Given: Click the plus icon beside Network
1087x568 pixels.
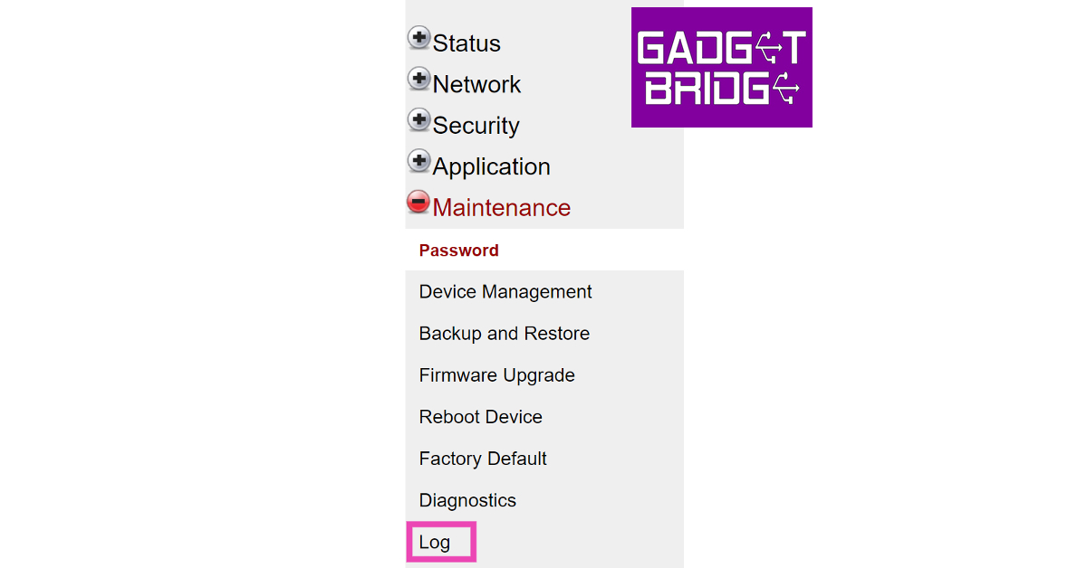Looking at the screenshot, I should tap(418, 79).
